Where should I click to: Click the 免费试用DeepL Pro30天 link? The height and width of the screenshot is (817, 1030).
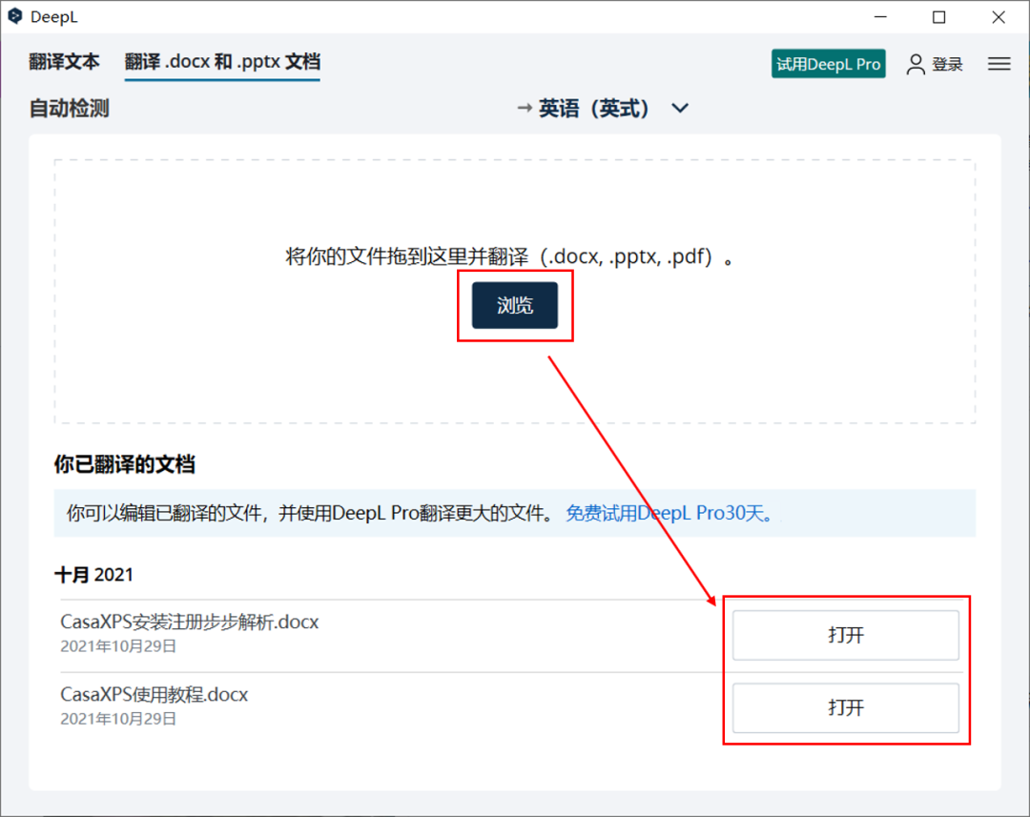(669, 513)
